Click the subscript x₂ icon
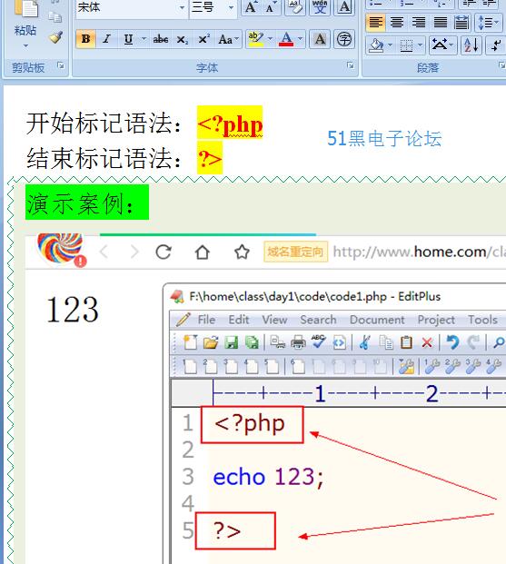Image resolution: width=506 pixels, height=564 pixels. (x=182, y=39)
